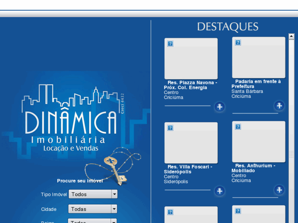Open the Res. Villa Foscari thumbnail
This screenshot has width=298, height=223.
[191, 143]
